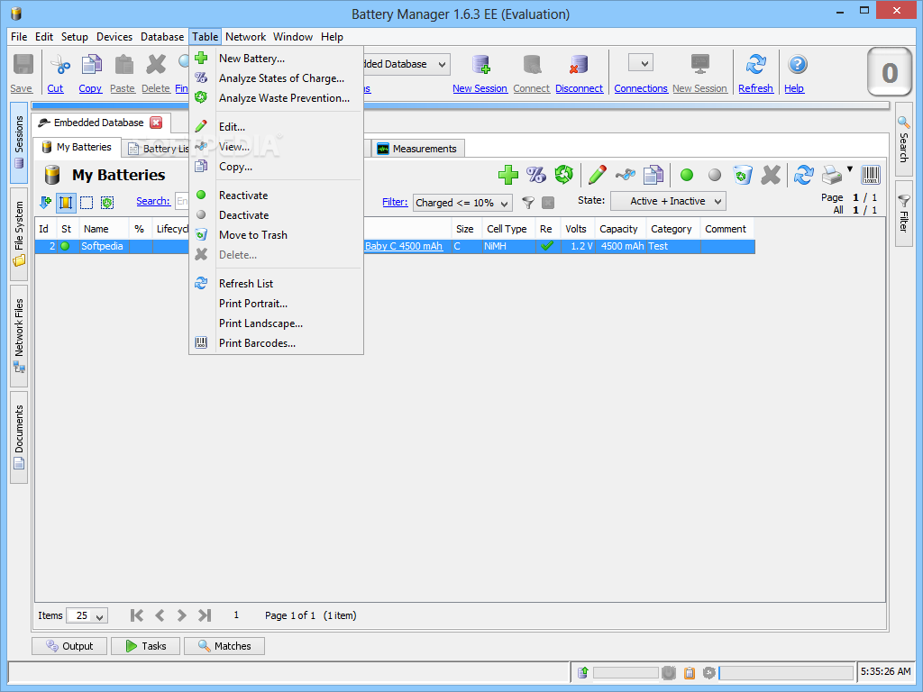Click the funnel apply-filter icon
Viewport: 923px width, 692px height.
coord(528,203)
